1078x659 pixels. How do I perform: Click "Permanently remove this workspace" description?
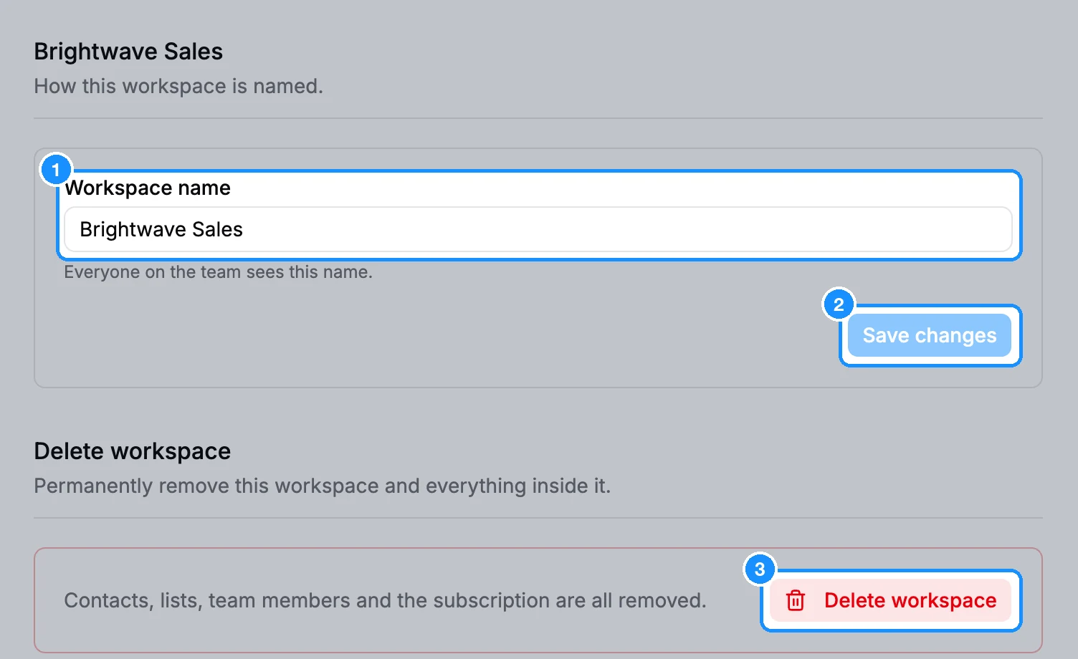click(x=323, y=486)
